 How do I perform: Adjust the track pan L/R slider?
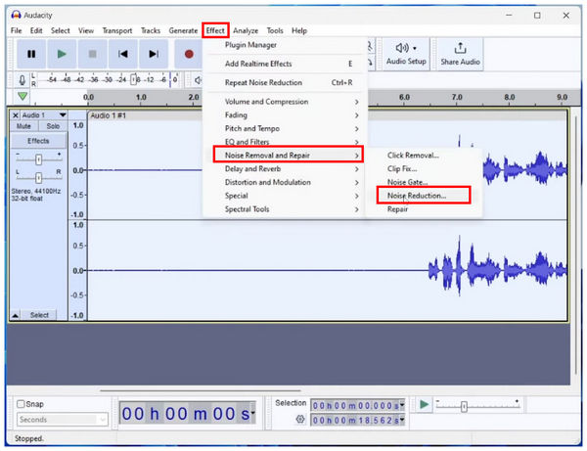38,177
